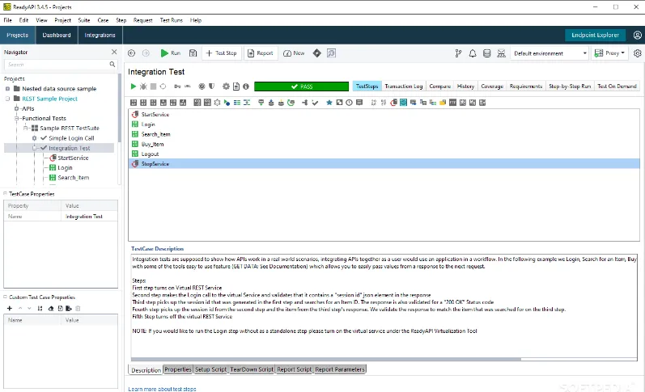This screenshot has width=645, height=392.
Task: Click the save all projects disk icon
Action: click(193, 53)
